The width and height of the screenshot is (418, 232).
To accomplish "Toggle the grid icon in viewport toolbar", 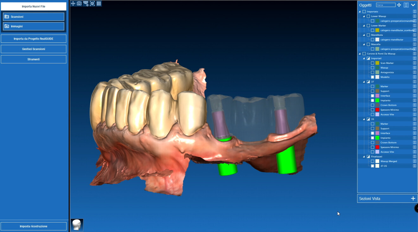I will [99, 3].
